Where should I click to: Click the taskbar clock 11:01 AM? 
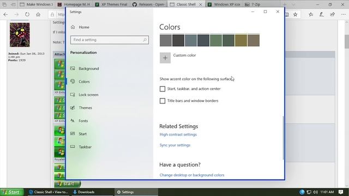[327, 192]
